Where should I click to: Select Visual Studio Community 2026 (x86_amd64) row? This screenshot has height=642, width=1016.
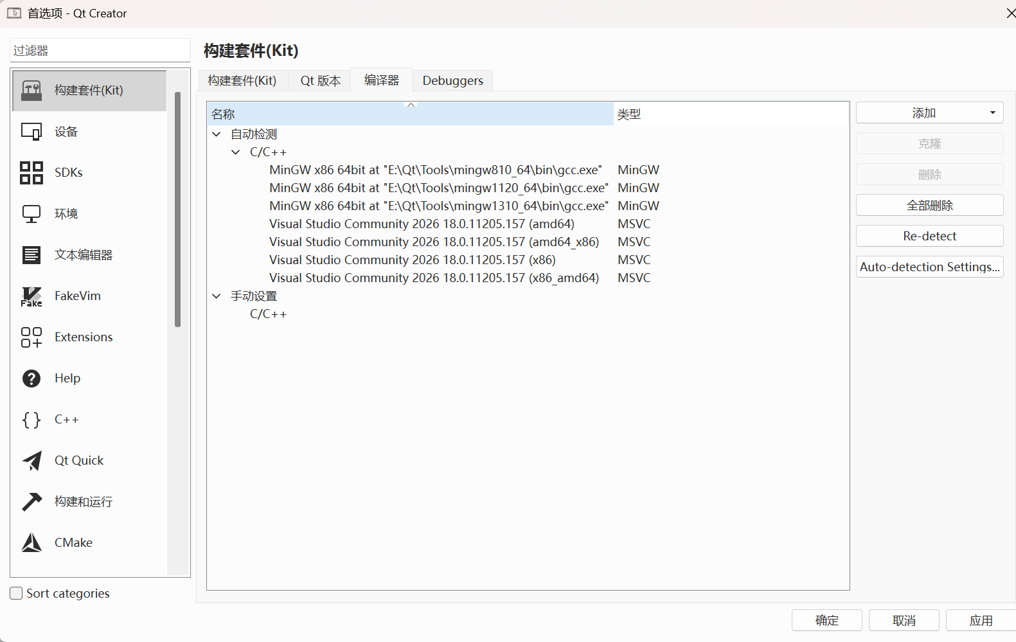click(434, 278)
